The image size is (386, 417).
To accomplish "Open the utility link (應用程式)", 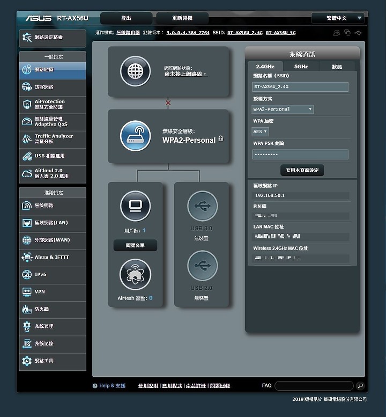I will [x=172, y=386].
